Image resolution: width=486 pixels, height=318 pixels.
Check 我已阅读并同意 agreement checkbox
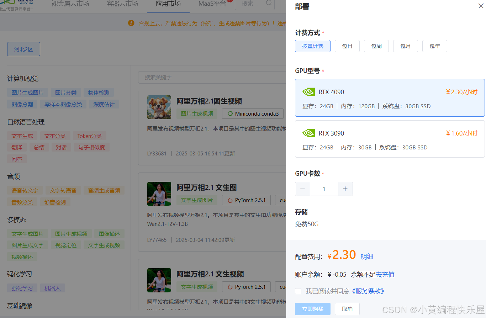click(x=298, y=291)
